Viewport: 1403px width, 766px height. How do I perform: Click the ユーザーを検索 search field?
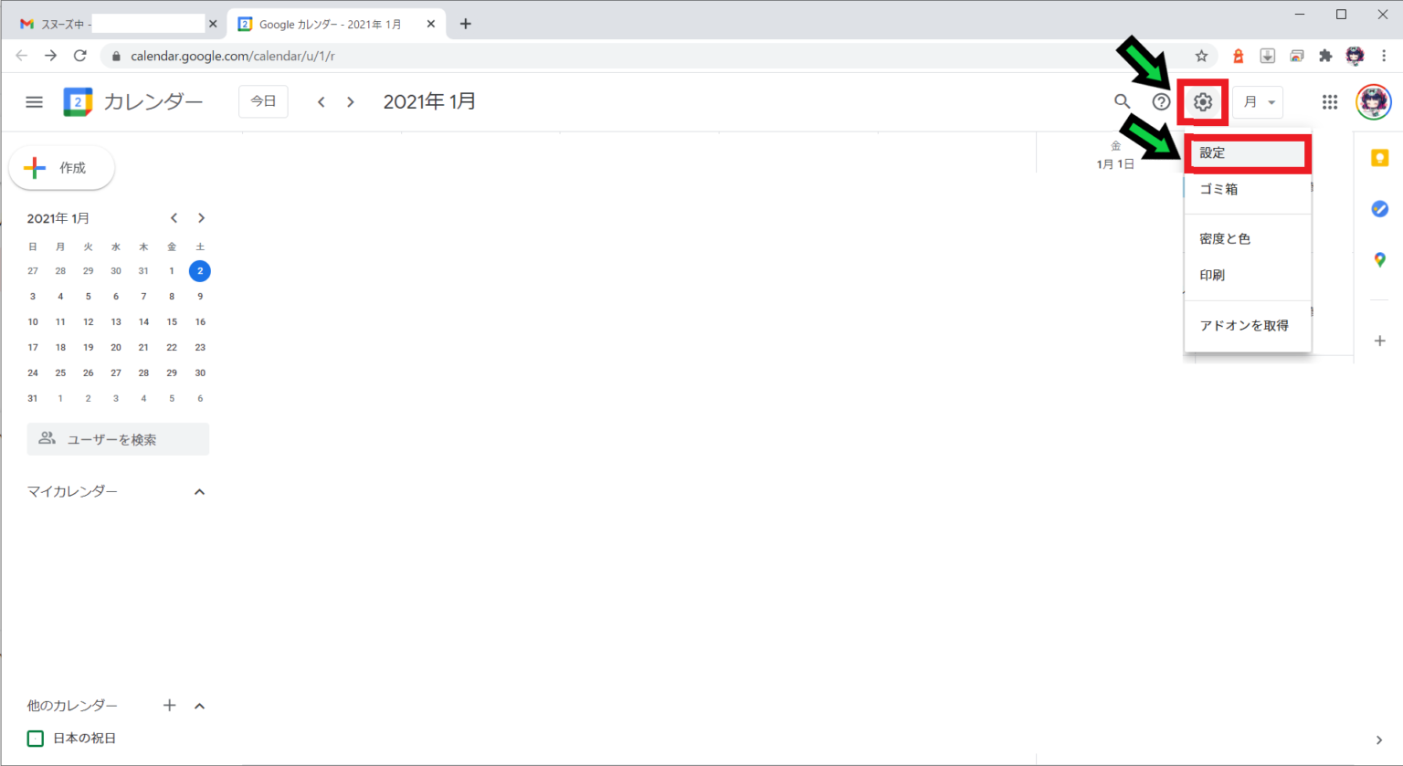coord(119,439)
